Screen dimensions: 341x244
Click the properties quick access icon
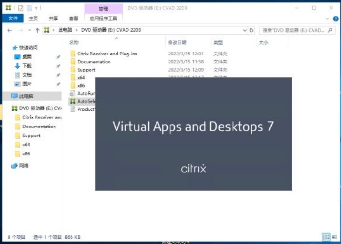coord(21,8)
